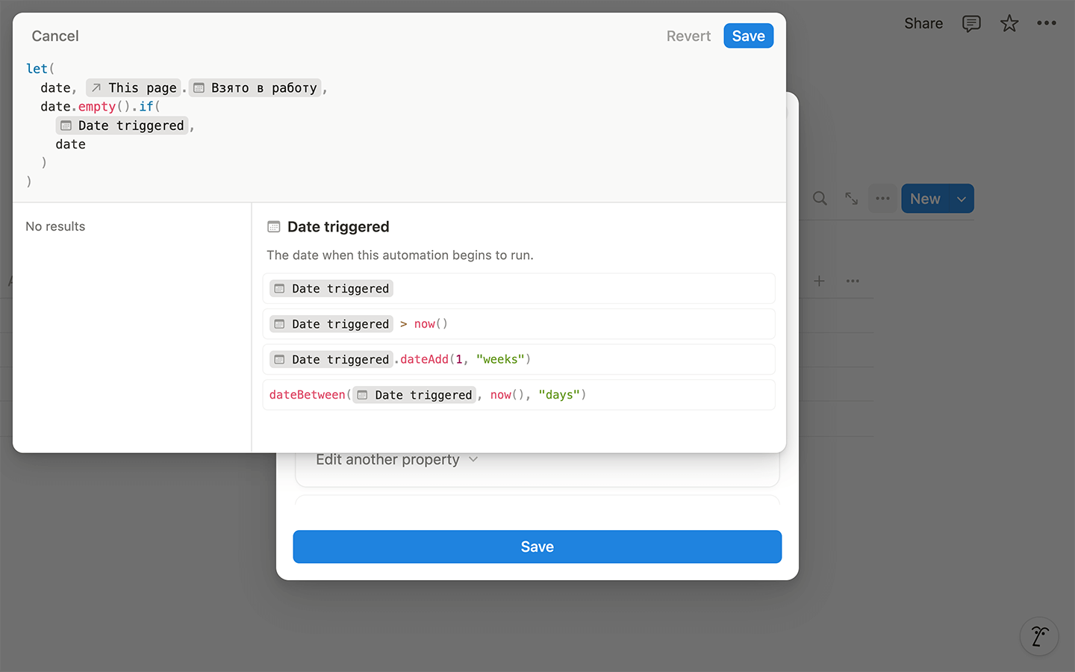Open column options dots next to plus
This screenshot has height=672, width=1075.
pyautogui.click(x=853, y=281)
